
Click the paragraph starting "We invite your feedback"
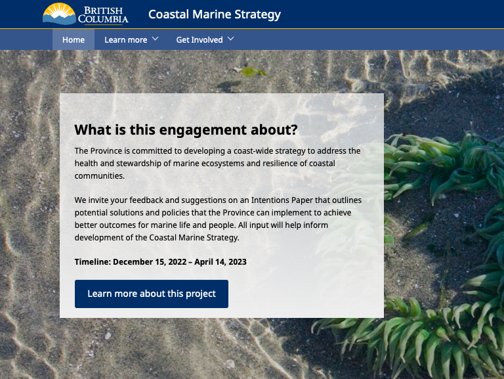tap(217, 219)
